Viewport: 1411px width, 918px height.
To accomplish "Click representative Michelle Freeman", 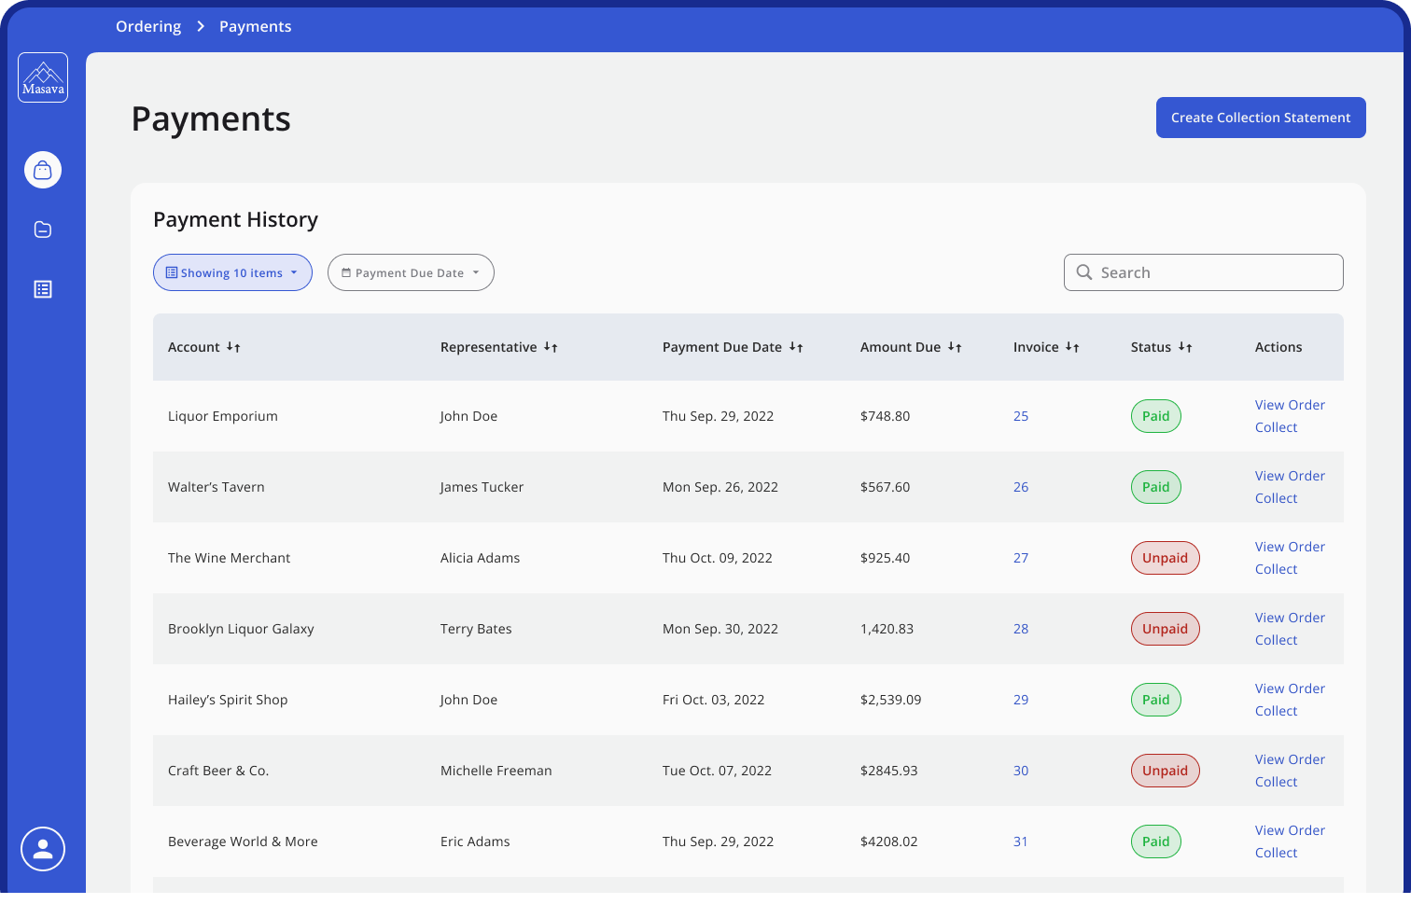I will [496, 771].
